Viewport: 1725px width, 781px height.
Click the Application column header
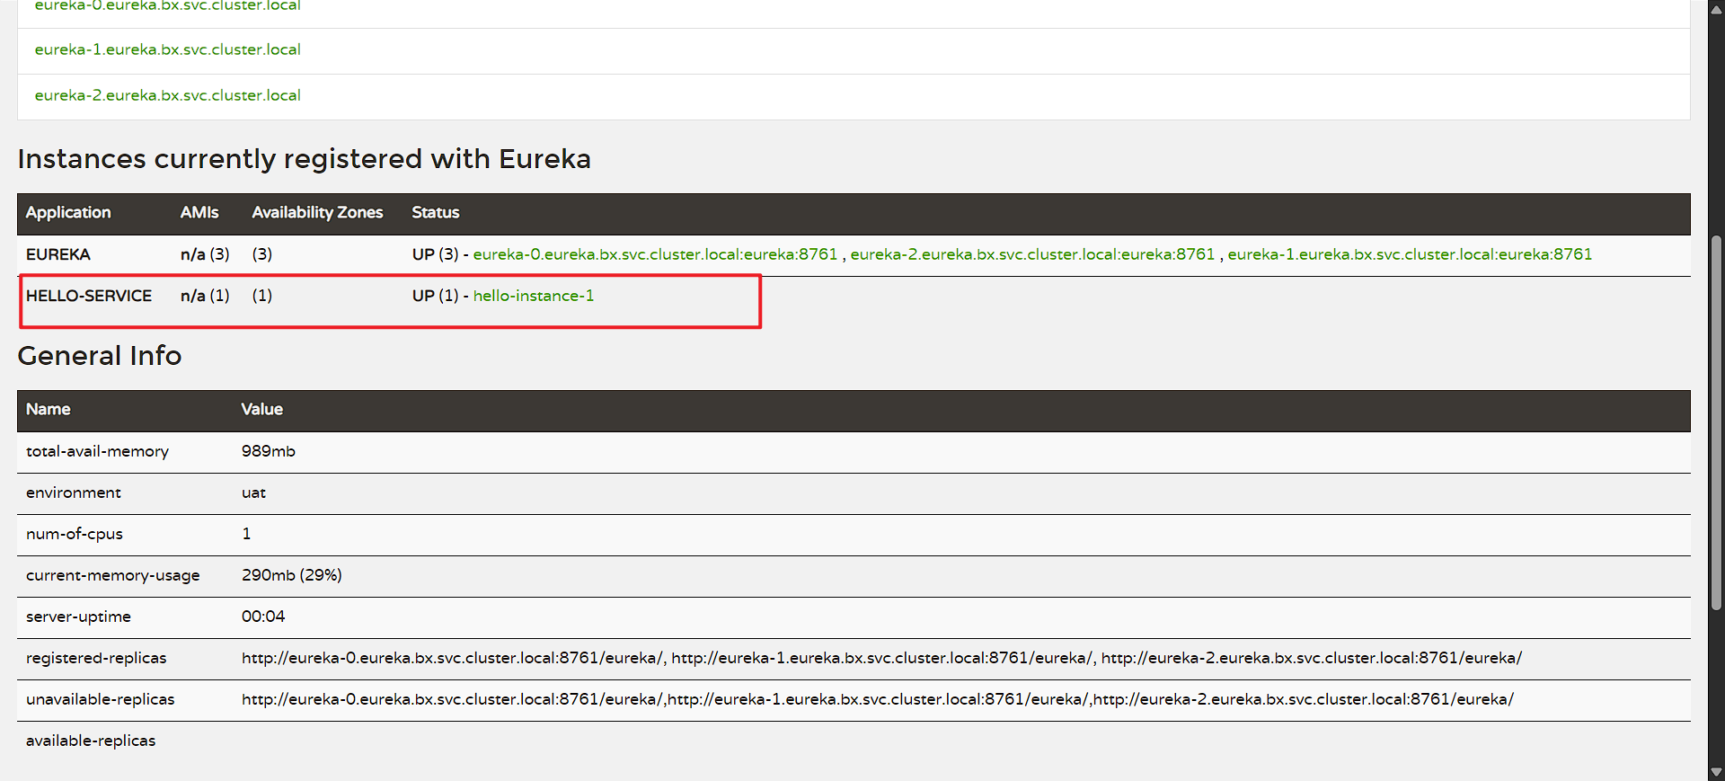(x=68, y=213)
